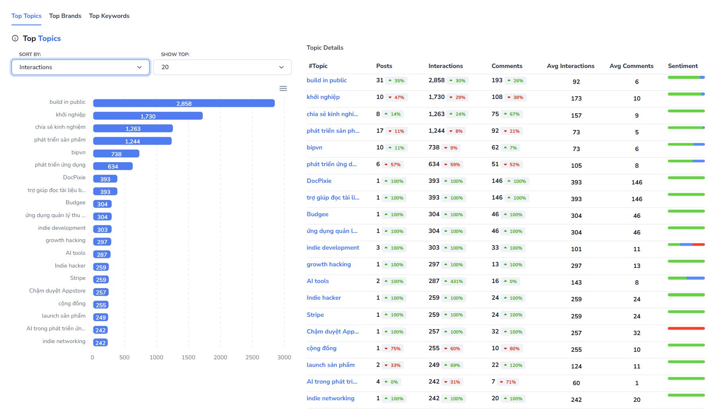Click the Avg Comments column header
Screen dimensions: 714x413
coord(631,66)
